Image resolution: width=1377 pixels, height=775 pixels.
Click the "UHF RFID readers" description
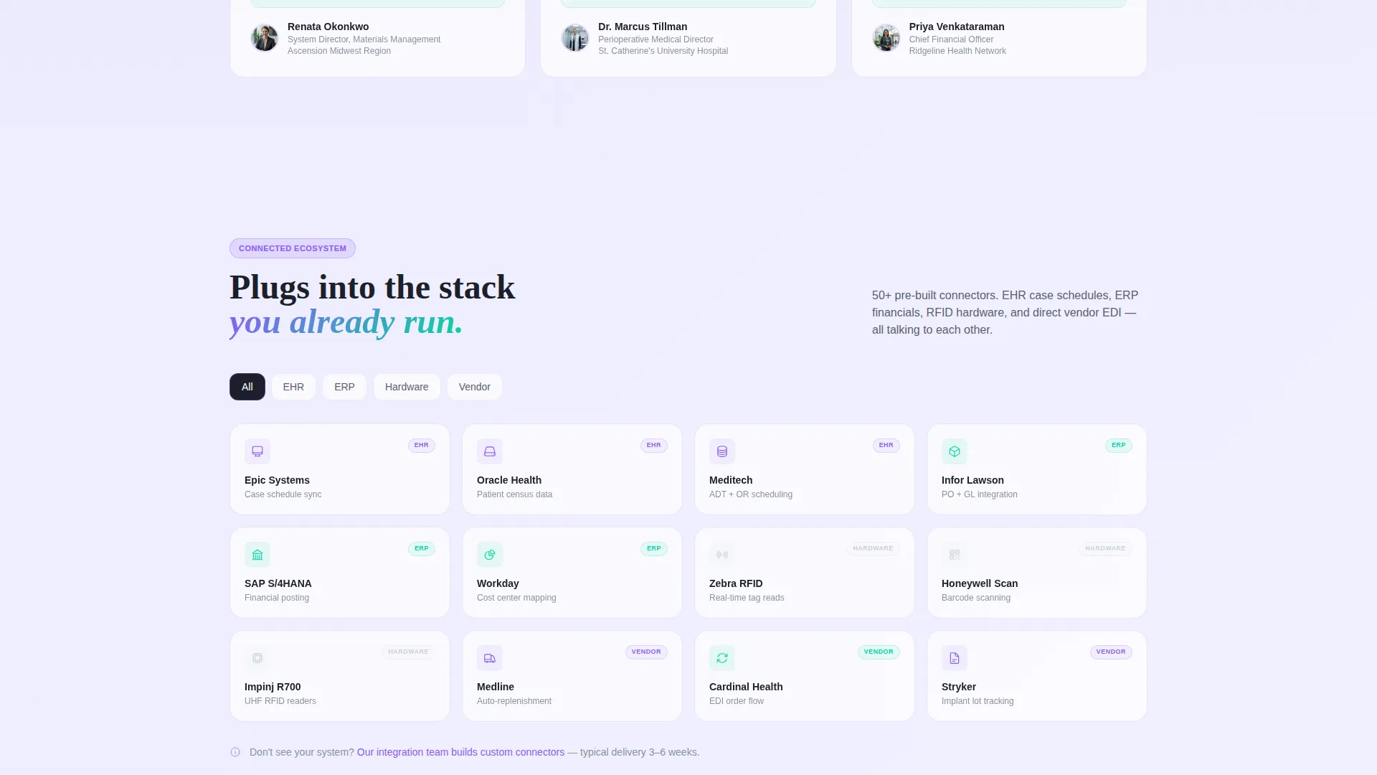pos(280,701)
